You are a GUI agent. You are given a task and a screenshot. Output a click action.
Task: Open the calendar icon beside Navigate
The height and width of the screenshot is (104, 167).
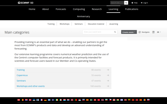click(x=153, y=32)
